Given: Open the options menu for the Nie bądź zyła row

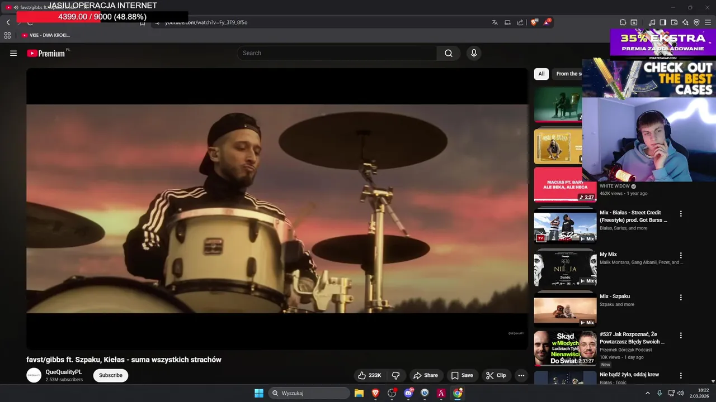Looking at the screenshot, I should point(681,376).
